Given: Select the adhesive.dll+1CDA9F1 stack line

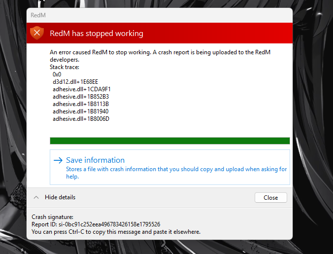Looking at the screenshot, I should (82, 89).
